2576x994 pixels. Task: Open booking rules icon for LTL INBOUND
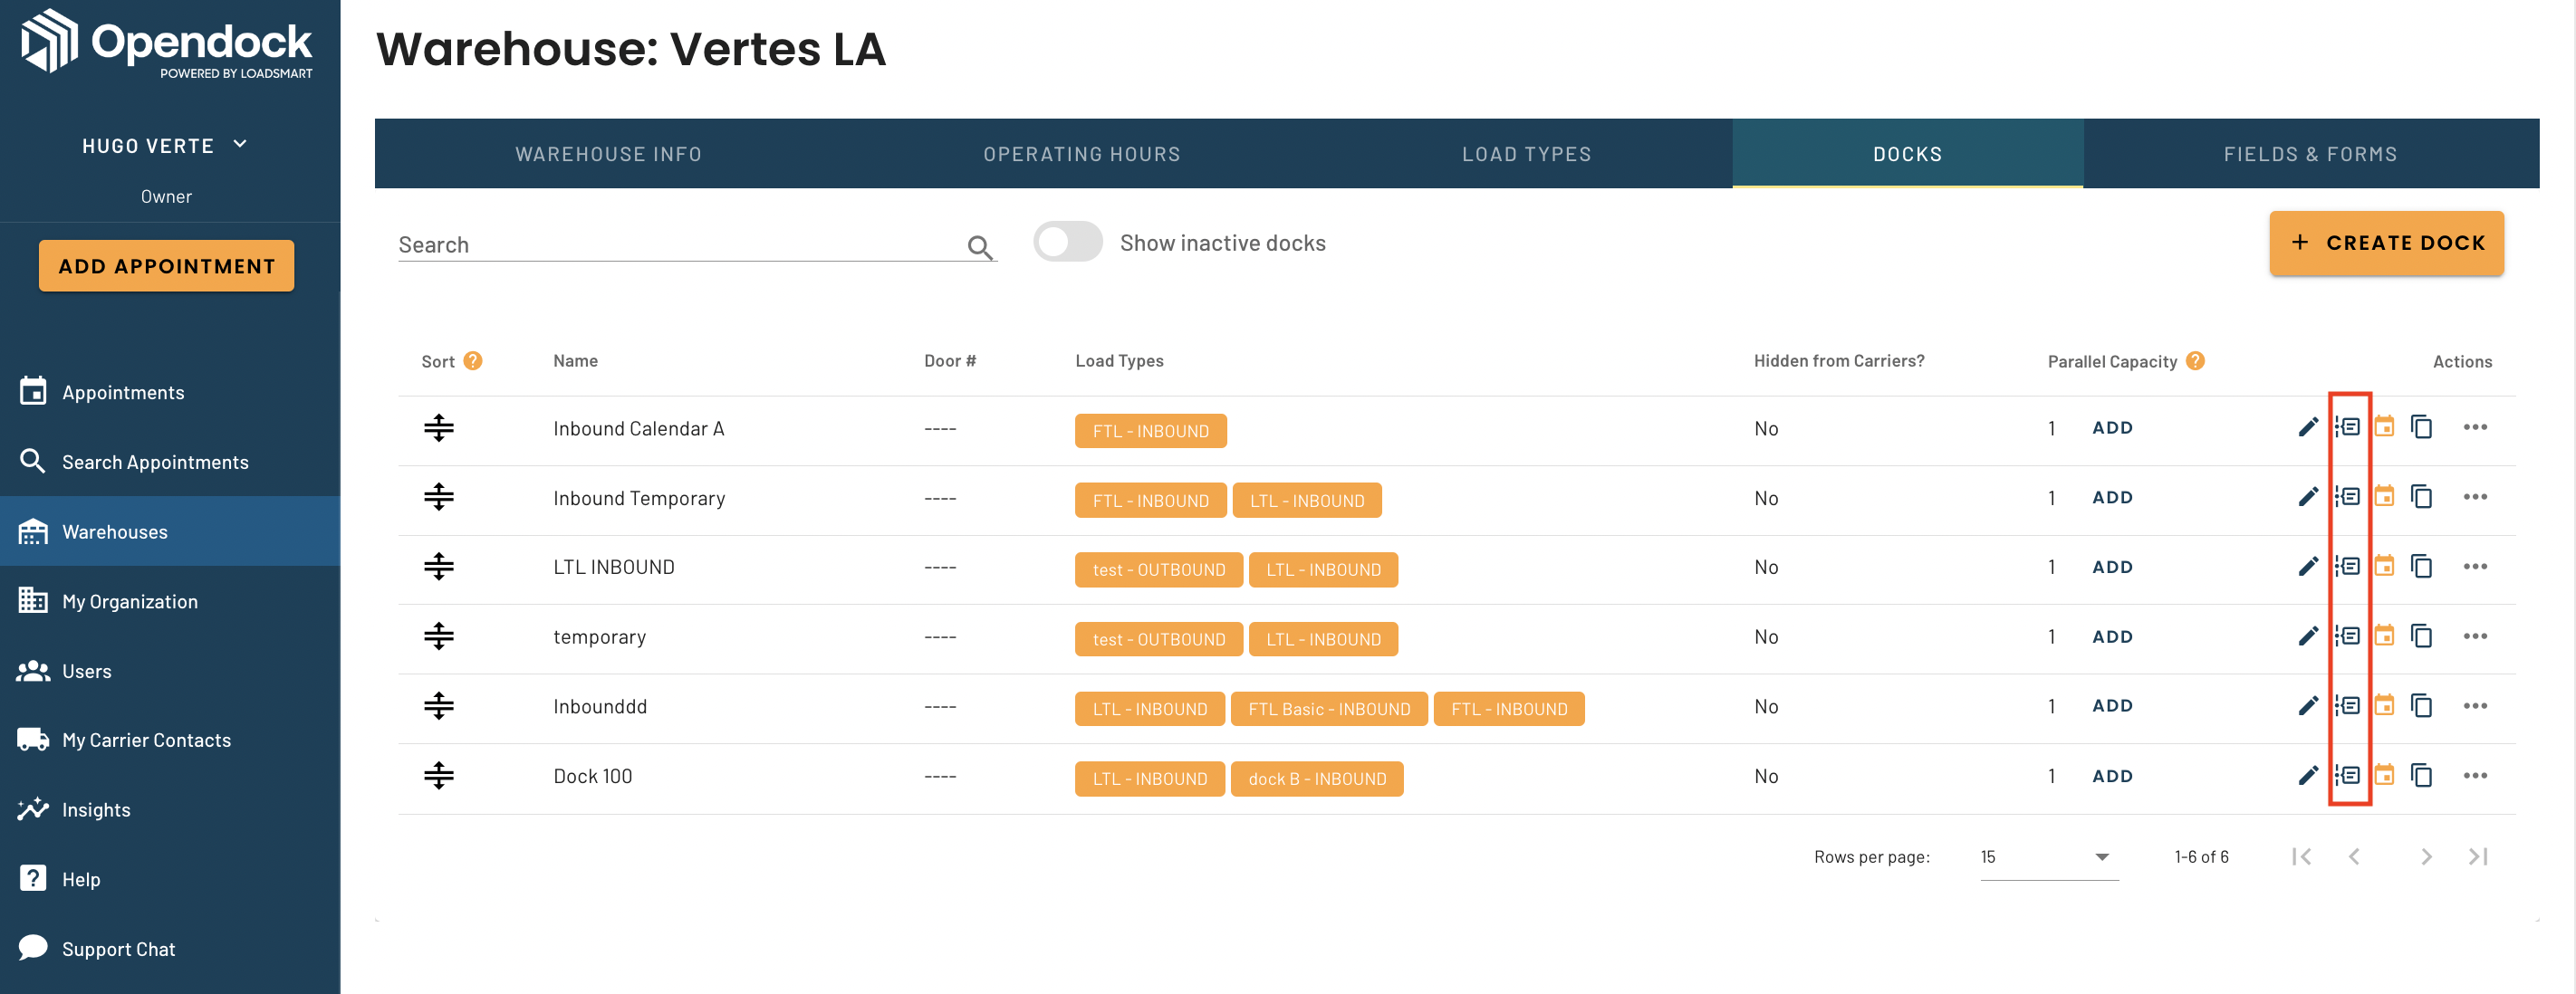point(2347,567)
